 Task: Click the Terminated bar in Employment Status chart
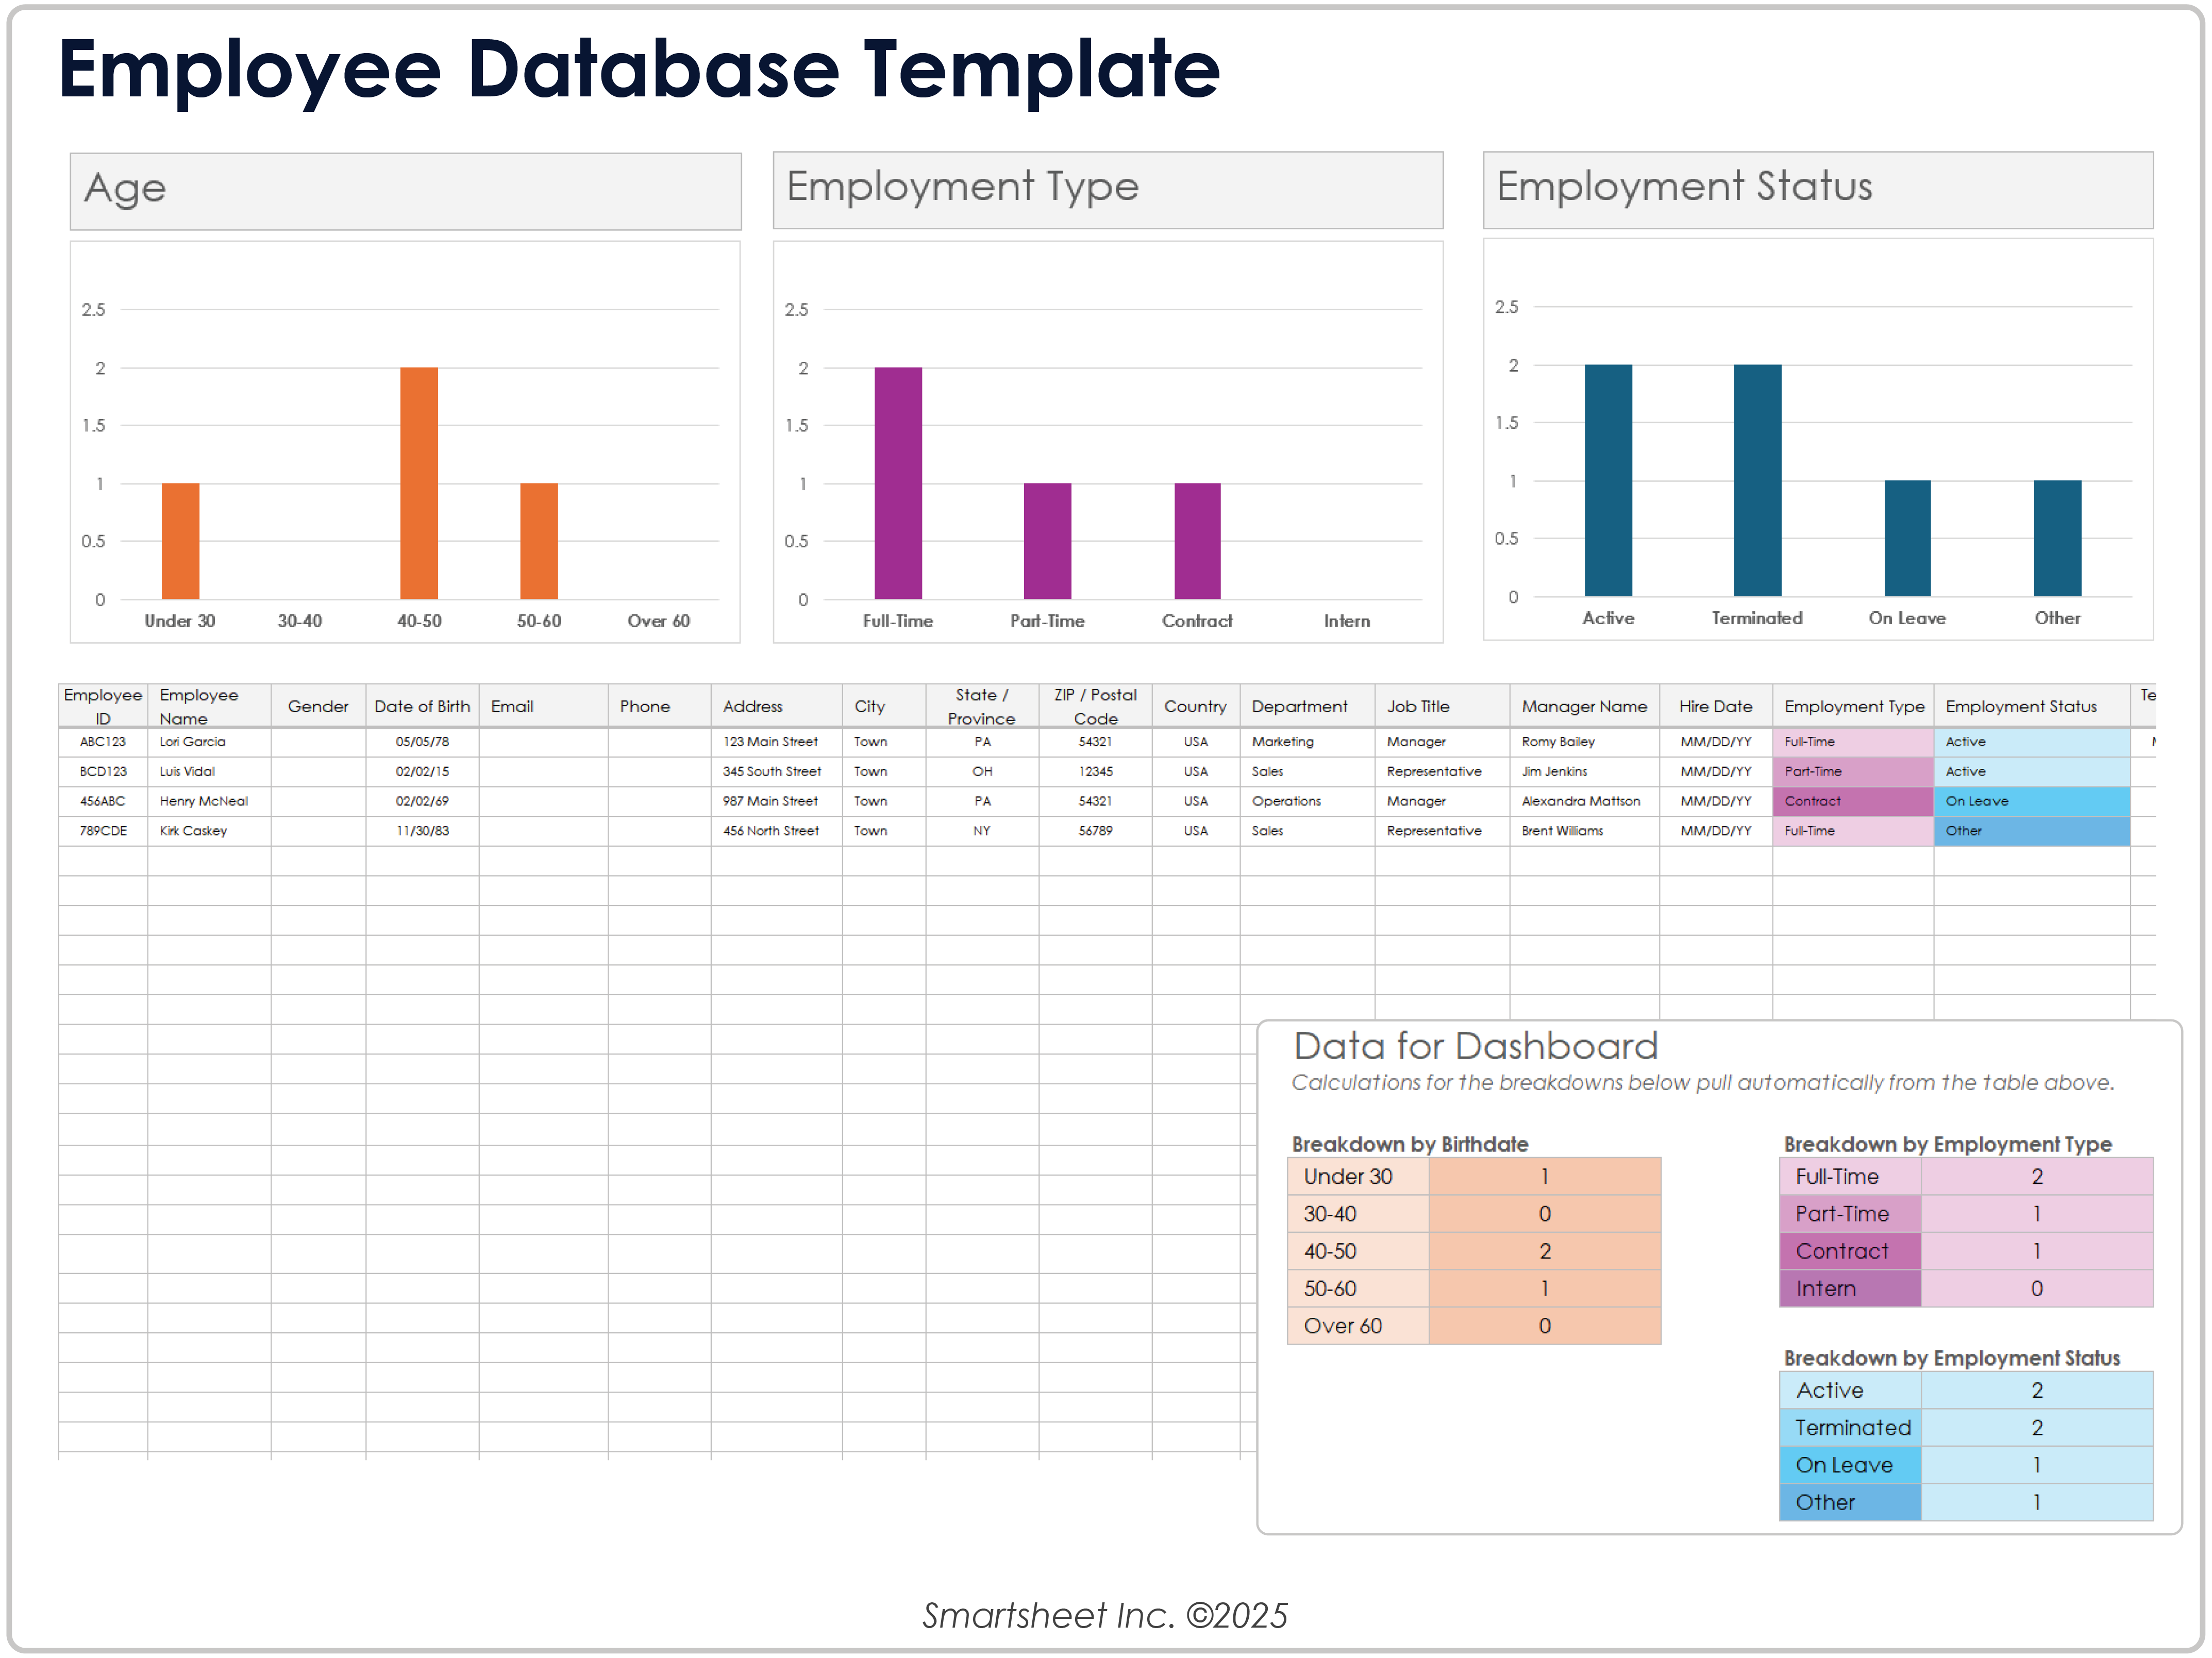[1758, 480]
